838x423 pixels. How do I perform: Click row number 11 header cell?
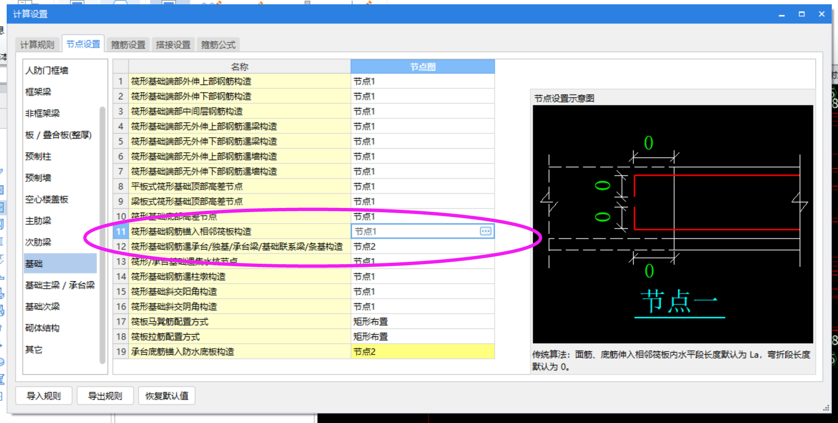tap(121, 232)
